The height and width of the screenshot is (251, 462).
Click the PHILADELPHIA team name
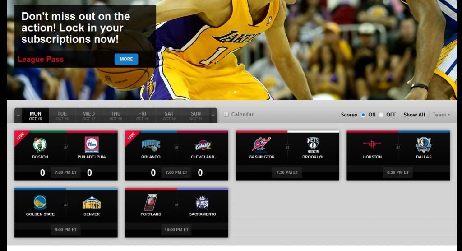[91, 157]
